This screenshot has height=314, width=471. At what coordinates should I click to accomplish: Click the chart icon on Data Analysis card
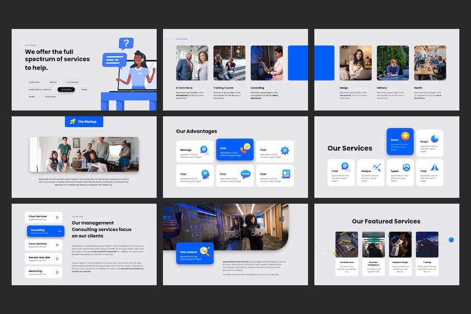pos(205,252)
